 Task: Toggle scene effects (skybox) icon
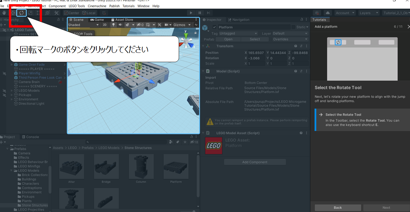click(127, 25)
